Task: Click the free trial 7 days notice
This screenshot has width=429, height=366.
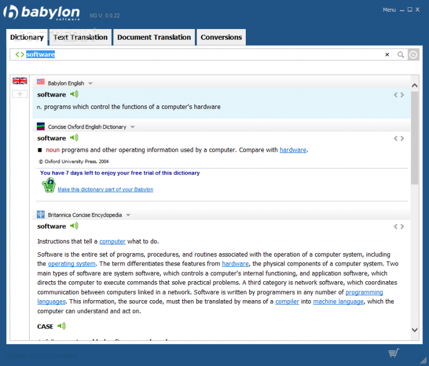Action: click(x=120, y=173)
